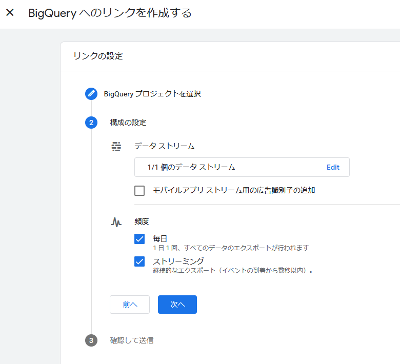The width and height of the screenshot is (400, 364).
Task: Click the ストリーミング option label
Action: [x=178, y=261]
